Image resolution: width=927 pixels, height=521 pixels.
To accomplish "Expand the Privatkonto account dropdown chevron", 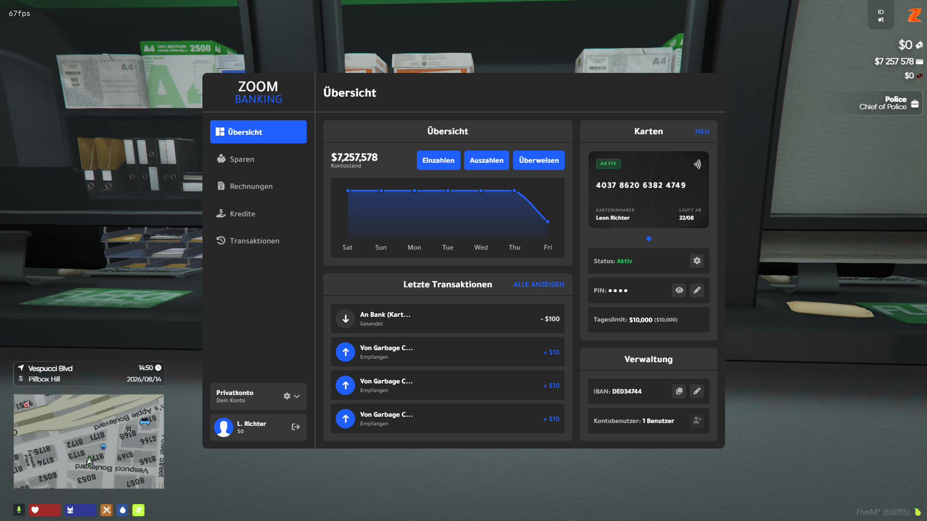I will [x=297, y=396].
